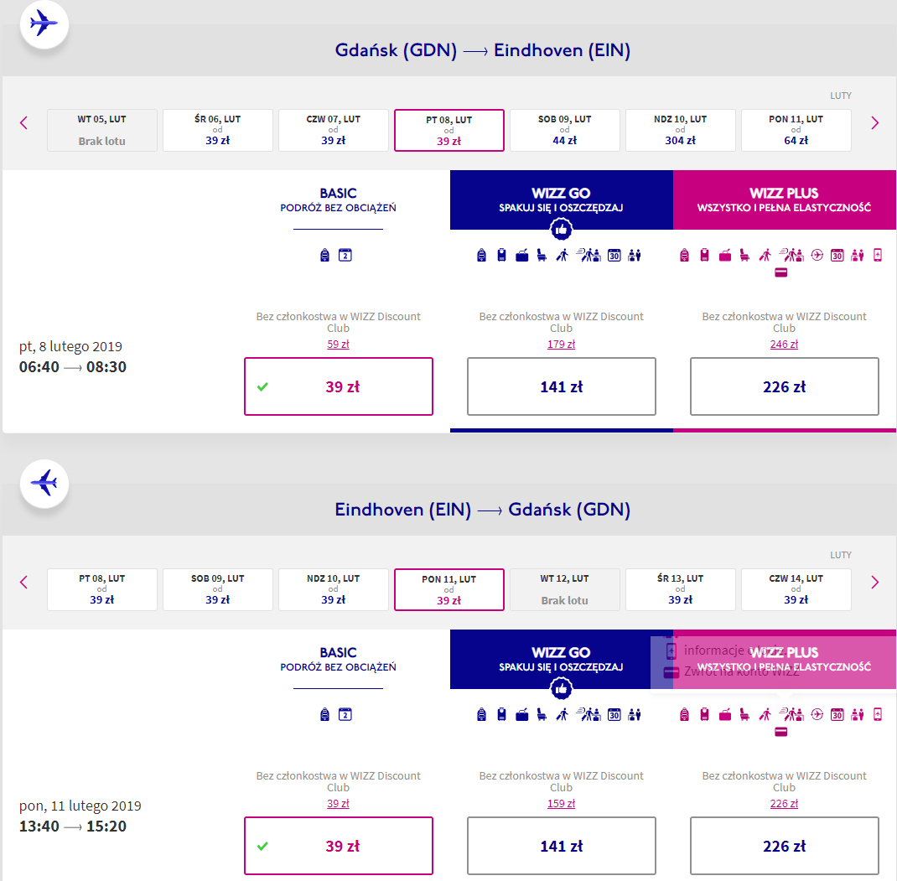Image resolution: width=897 pixels, height=881 pixels.
Task: Click the pink backpack icon under outbound WIZZ PLUS
Action: (684, 255)
